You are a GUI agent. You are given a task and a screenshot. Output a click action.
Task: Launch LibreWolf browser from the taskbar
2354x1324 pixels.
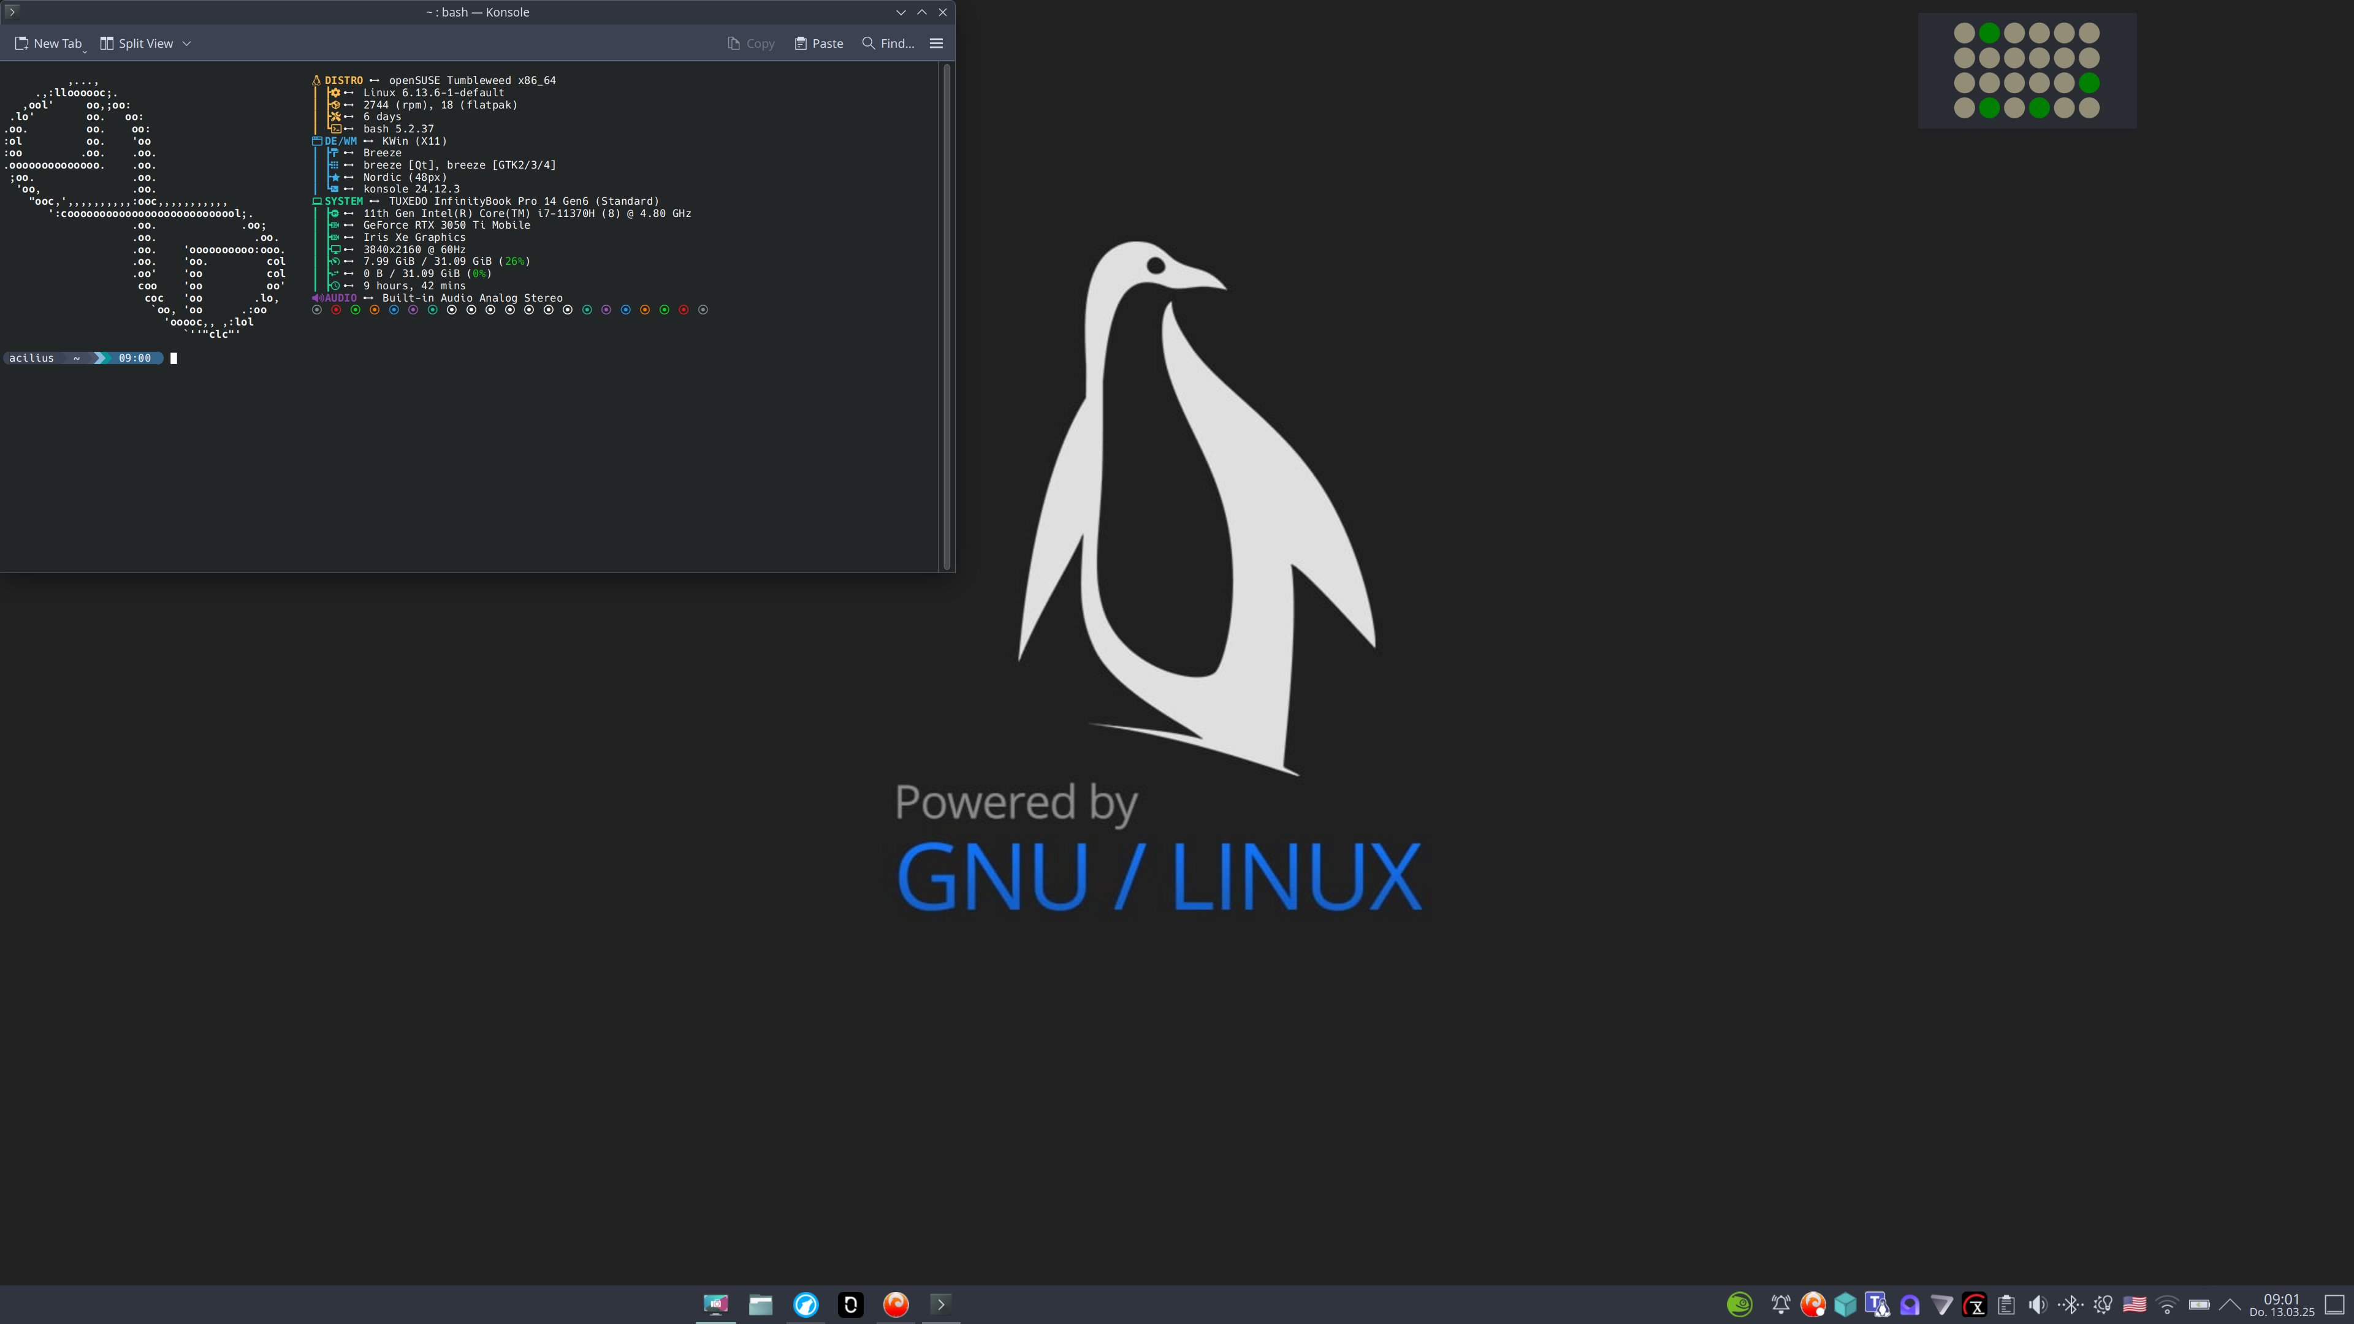tap(805, 1304)
